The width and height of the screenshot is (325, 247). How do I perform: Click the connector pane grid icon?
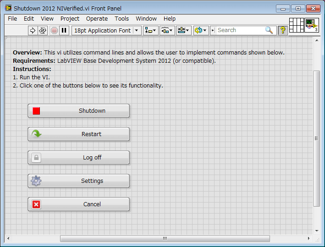click(297, 25)
